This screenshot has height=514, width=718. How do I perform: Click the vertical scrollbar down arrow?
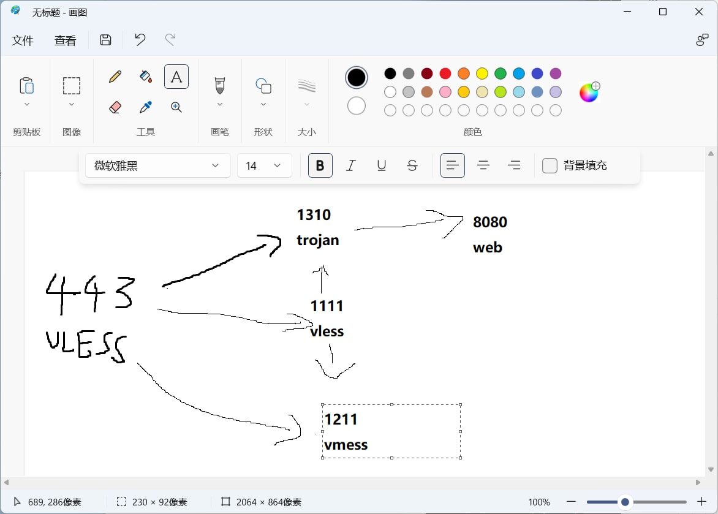pyautogui.click(x=711, y=469)
